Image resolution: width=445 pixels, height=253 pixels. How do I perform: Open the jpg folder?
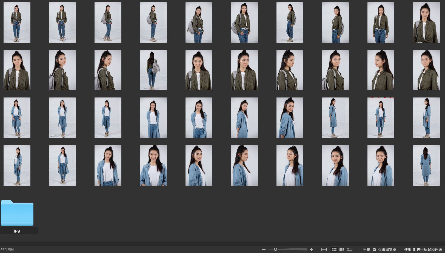coord(17,213)
